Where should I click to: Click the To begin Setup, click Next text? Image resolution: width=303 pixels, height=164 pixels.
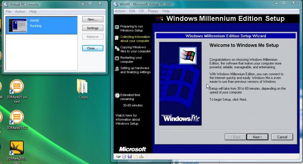(x=228, y=100)
